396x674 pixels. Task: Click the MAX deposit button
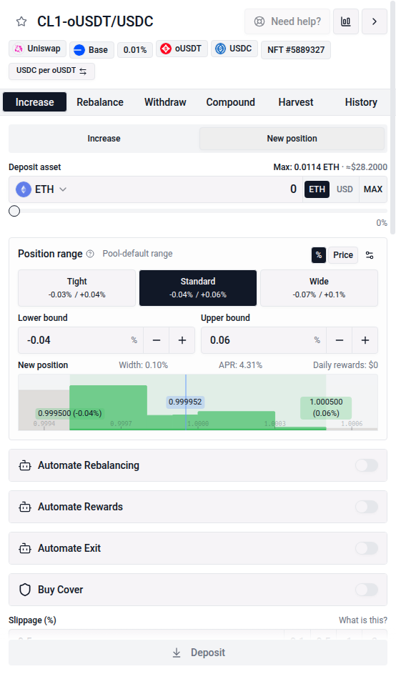(373, 189)
